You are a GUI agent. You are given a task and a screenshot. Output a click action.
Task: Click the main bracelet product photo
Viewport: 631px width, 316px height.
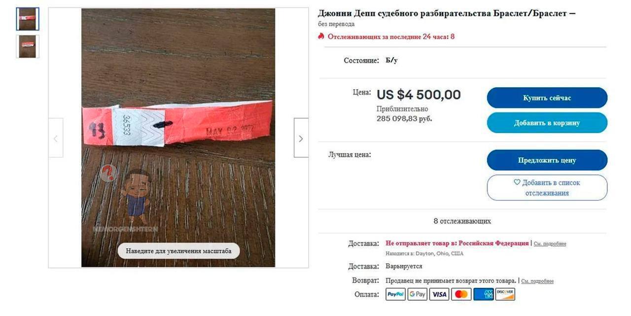tap(178, 138)
